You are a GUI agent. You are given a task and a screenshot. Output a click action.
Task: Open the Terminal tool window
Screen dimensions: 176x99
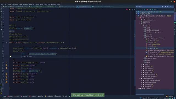[x=24, y=96]
